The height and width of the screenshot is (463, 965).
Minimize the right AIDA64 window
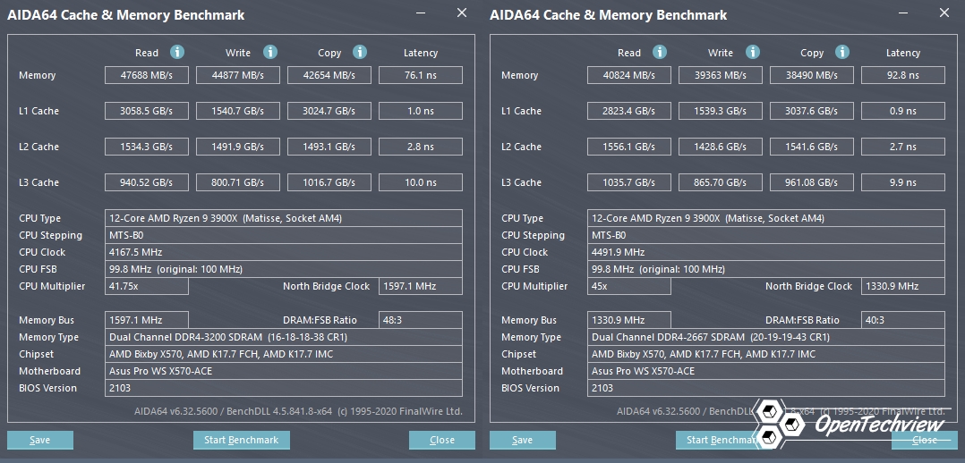point(903,13)
